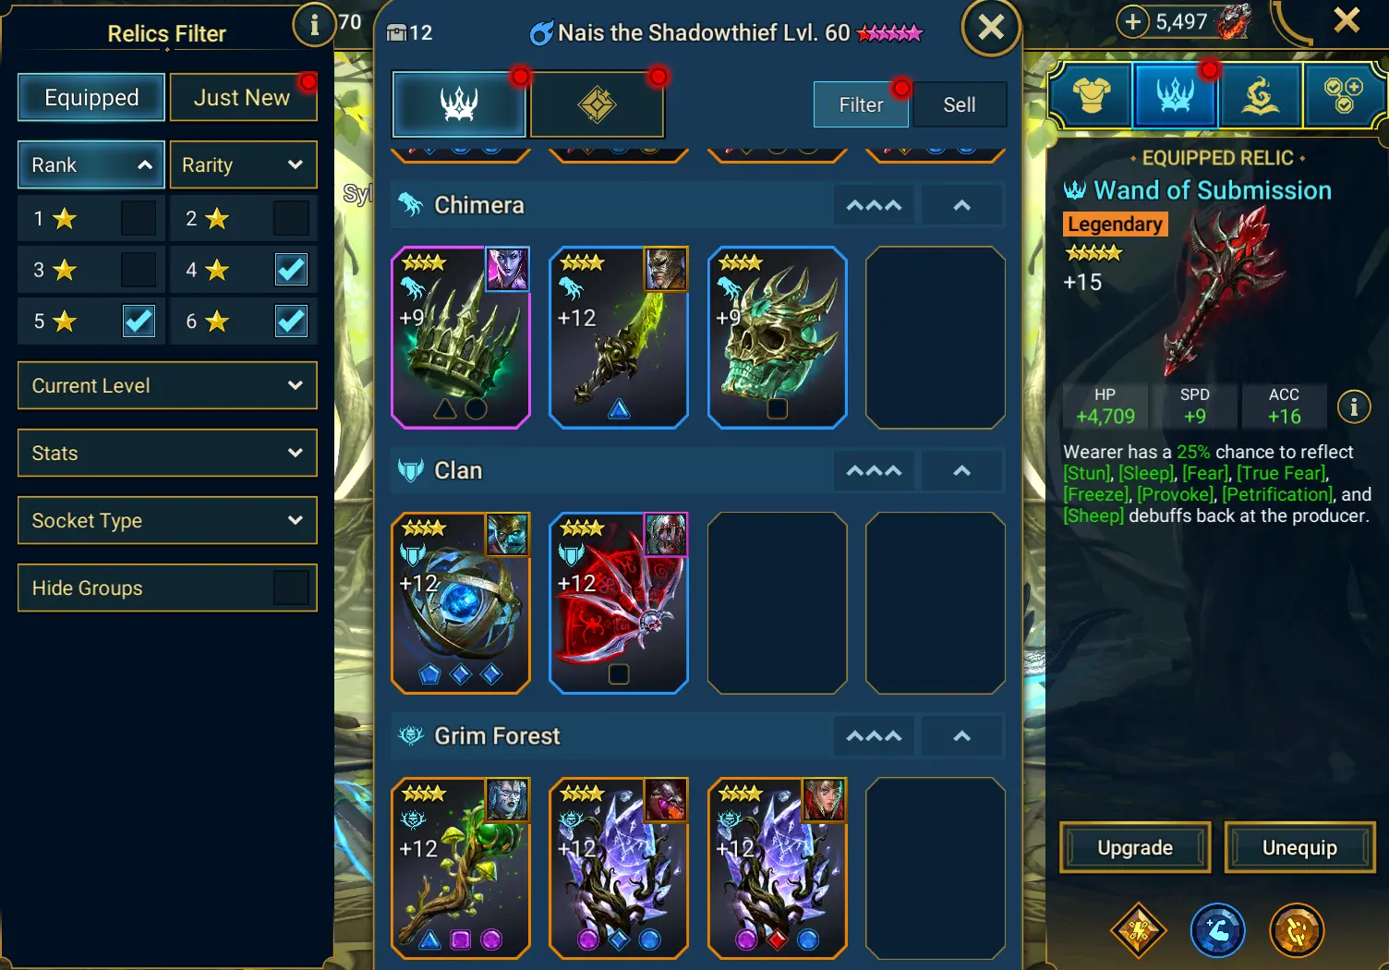Select the Sell tab
This screenshot has width=1389, height=970.
[959, 105]
